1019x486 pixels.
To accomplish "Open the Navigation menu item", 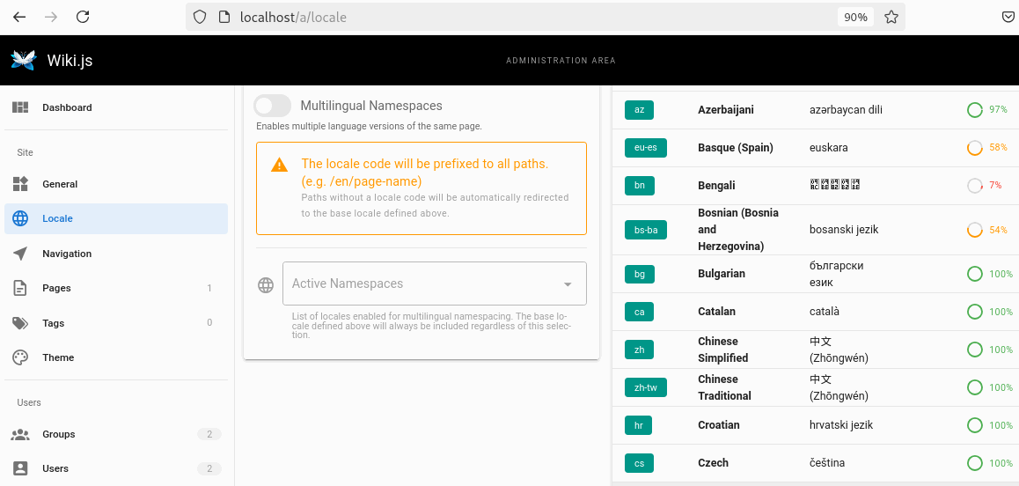I will [67, 254].
